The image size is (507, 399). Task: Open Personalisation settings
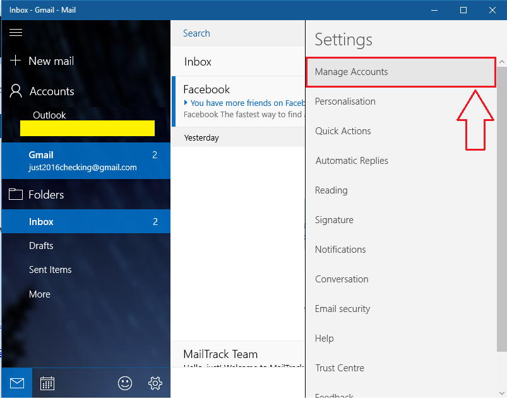click(345, 101)
